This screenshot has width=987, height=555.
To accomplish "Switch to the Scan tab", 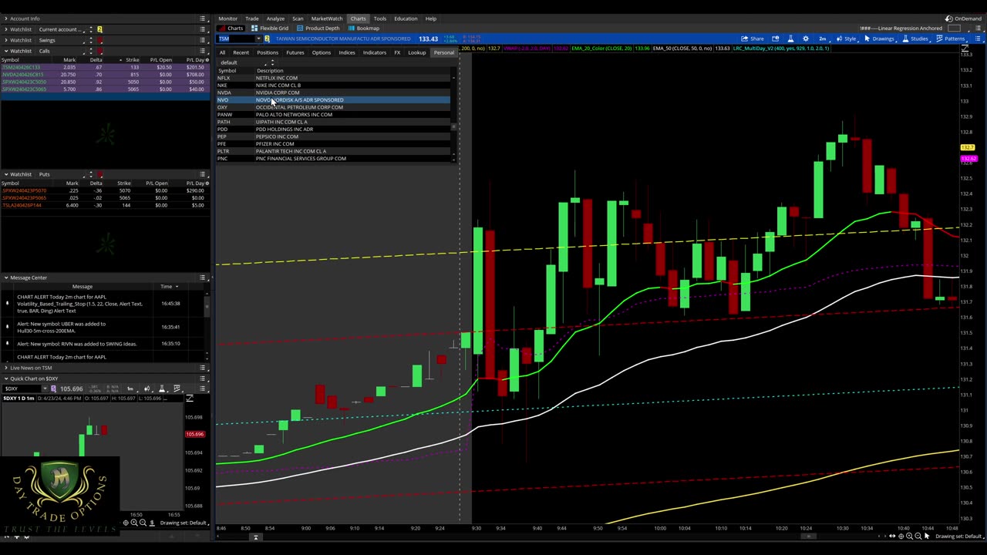I will (298, 18).
